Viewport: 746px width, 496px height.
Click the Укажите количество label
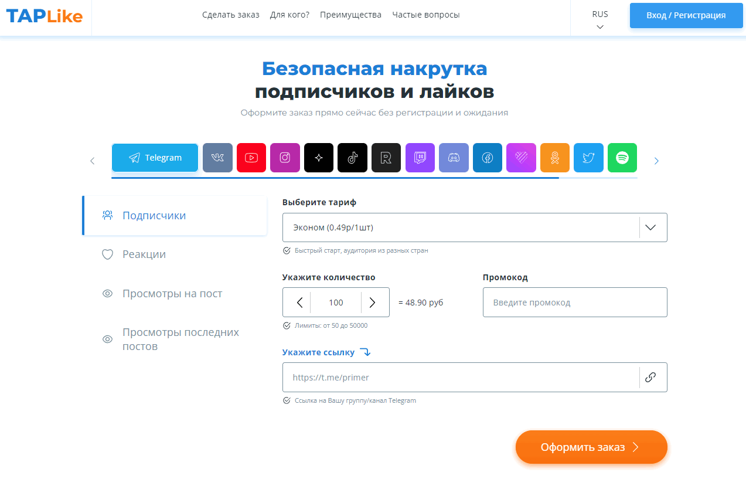[329, 277]
